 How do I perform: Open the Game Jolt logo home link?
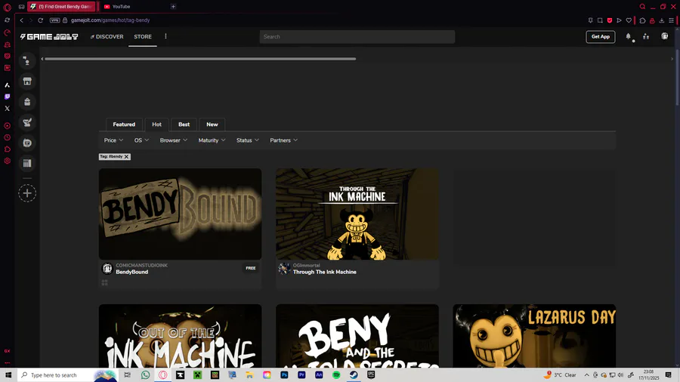pos(49,37)
